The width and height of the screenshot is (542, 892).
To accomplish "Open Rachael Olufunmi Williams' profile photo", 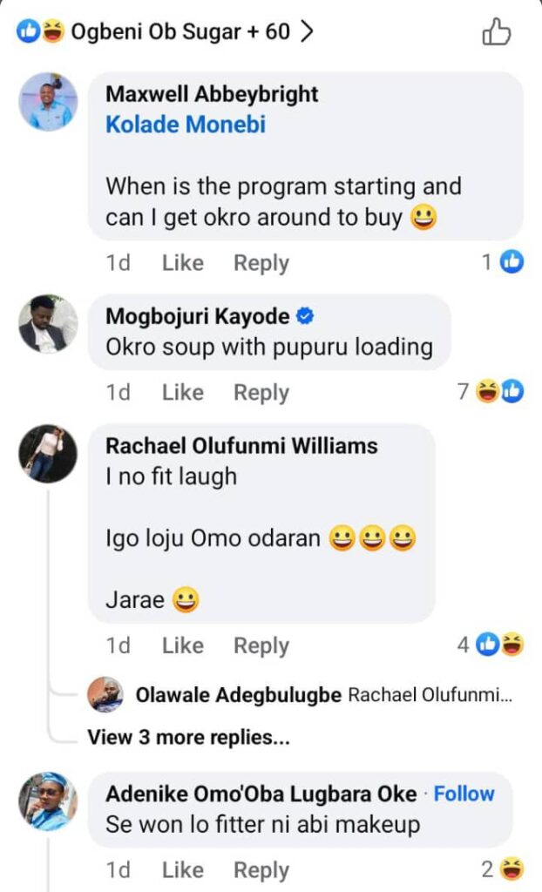I will coord(49,454).
